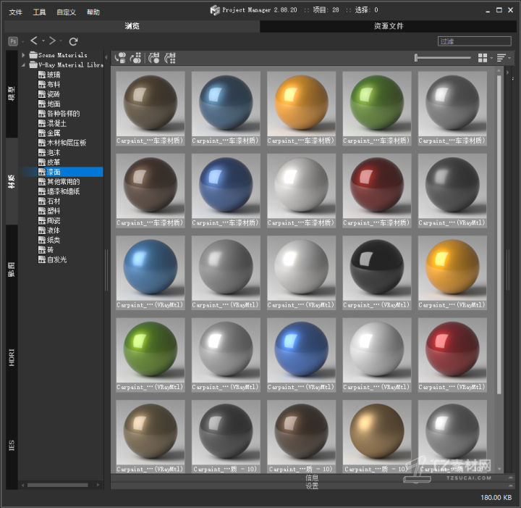Click the first material toolbar icon with spheres and box
This screenshot has width=521, height=508.
(120, 58)
